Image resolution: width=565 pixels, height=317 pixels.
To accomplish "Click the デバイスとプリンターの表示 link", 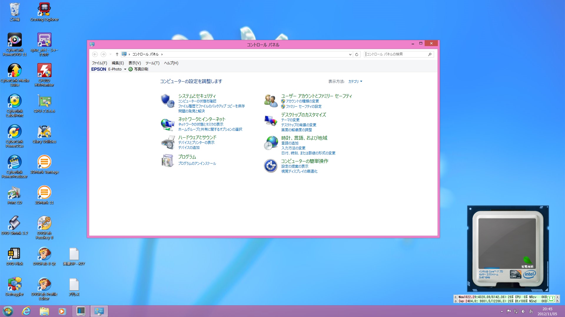I will (x=196, y=142).
